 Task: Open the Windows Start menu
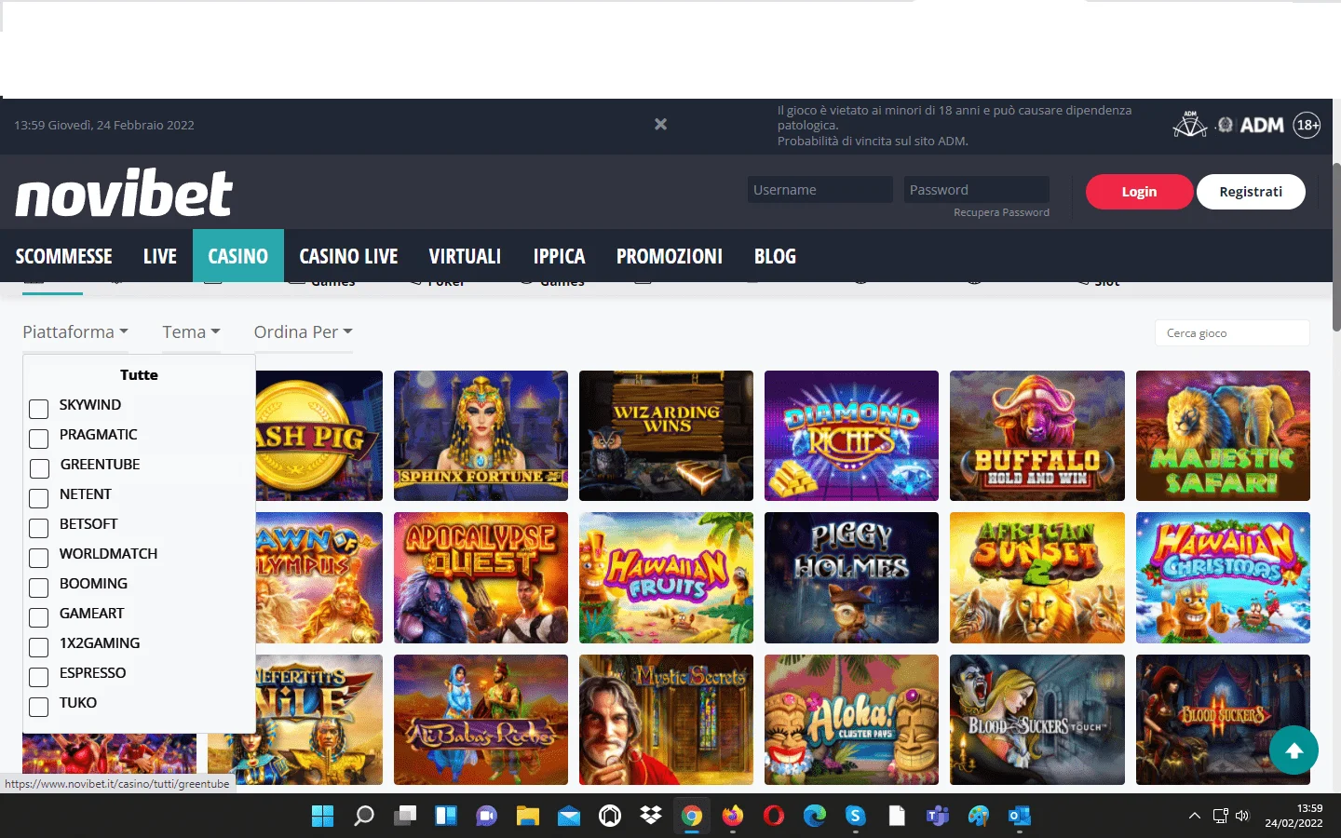[x=322, y=817]
